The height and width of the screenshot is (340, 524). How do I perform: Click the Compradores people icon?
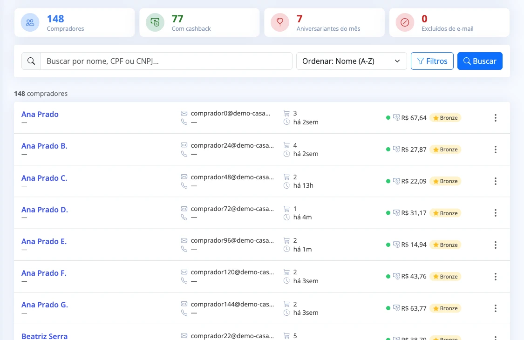[30, 22]
